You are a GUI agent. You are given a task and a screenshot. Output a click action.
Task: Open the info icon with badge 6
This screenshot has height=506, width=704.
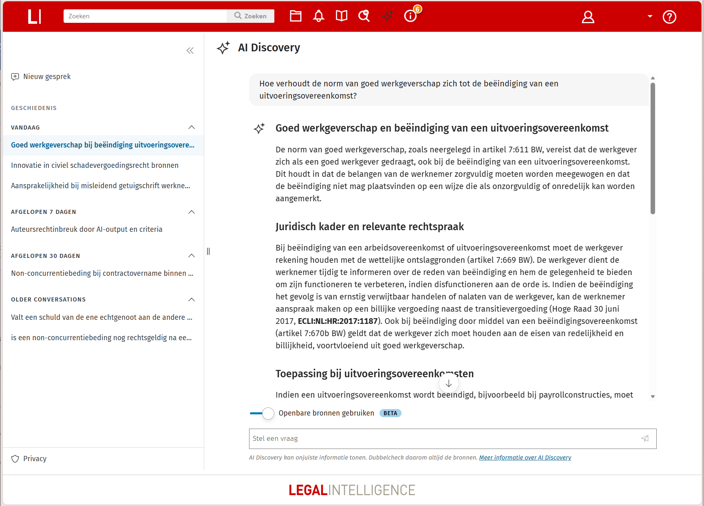pyautogui.click(x=410, y=16)
